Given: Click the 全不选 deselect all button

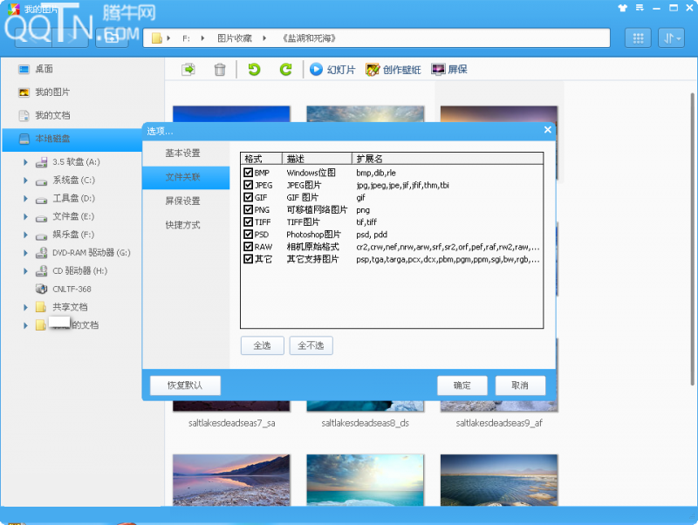Looking at the screenshot, I should click(311, 346).
